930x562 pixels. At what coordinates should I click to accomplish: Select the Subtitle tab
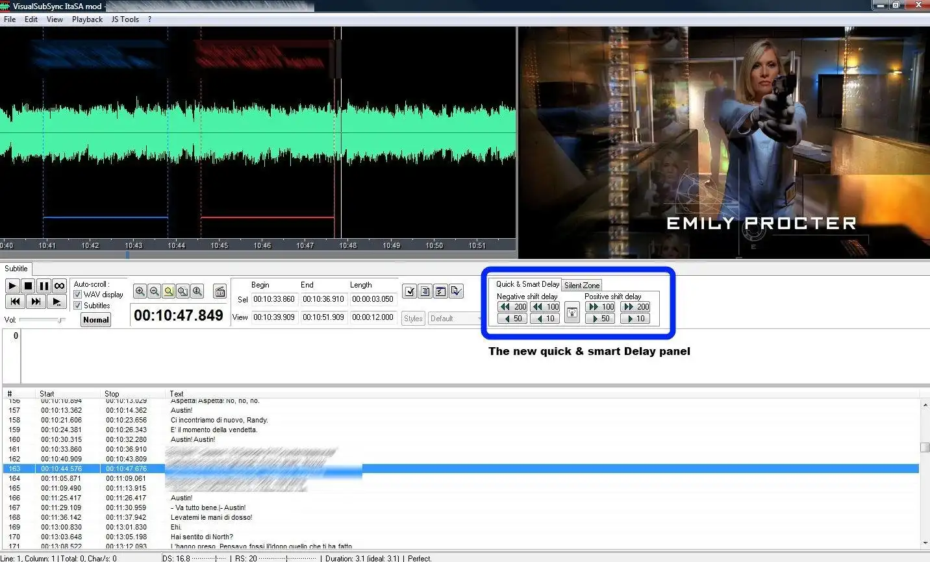(16, 269)
